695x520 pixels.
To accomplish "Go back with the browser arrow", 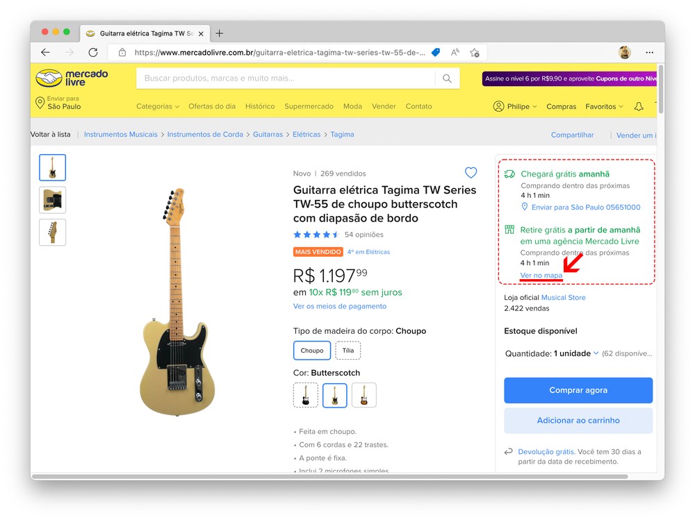I will [x=45, y=52].
